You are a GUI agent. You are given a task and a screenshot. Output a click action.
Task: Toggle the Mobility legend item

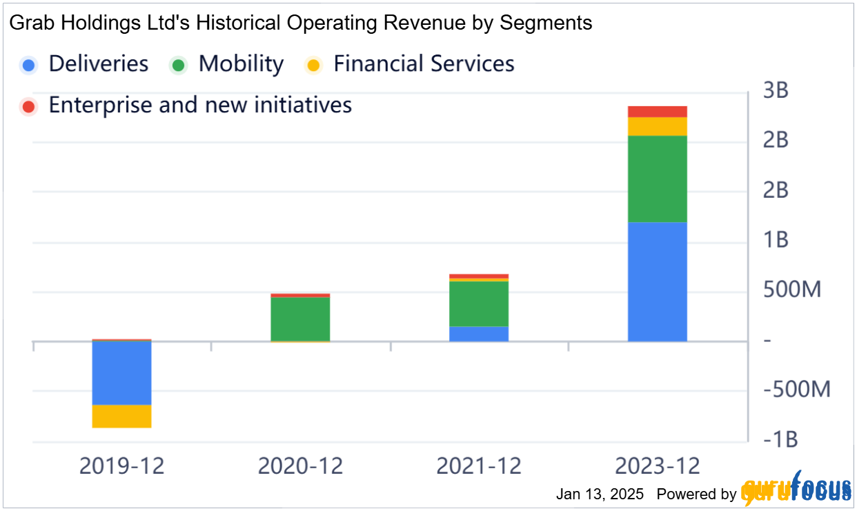click(x=227, y=64)
